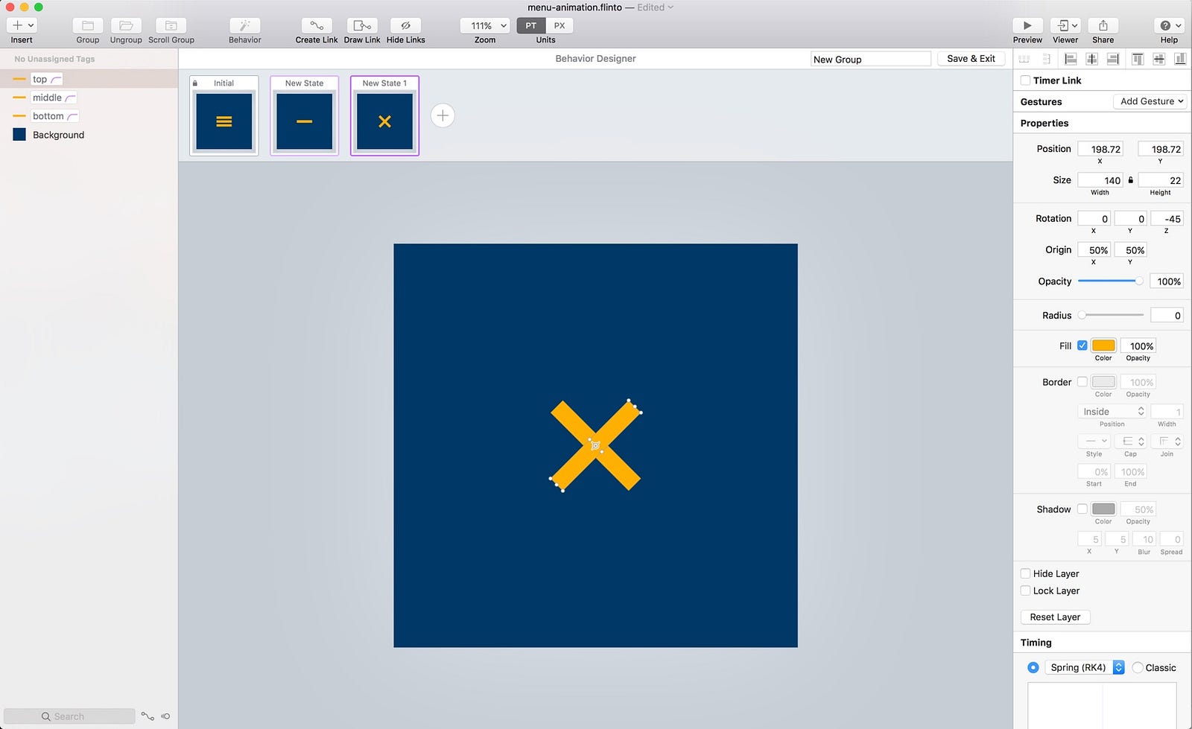Image resolution: width=1192 pixels, height=729 pixels.
Task: Align layers to top edge
Action: click(x=1138, y=59)
